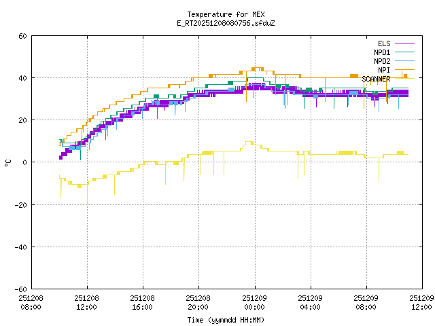Select the E_RT20251208080756.sfduZ filename subtitle

[x=225, y=23]
